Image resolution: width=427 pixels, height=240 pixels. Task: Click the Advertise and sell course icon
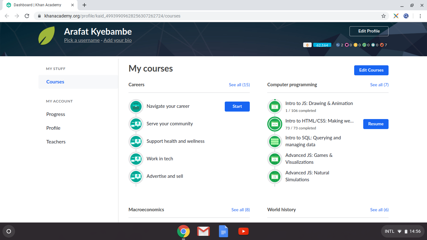tap(136, 177)
